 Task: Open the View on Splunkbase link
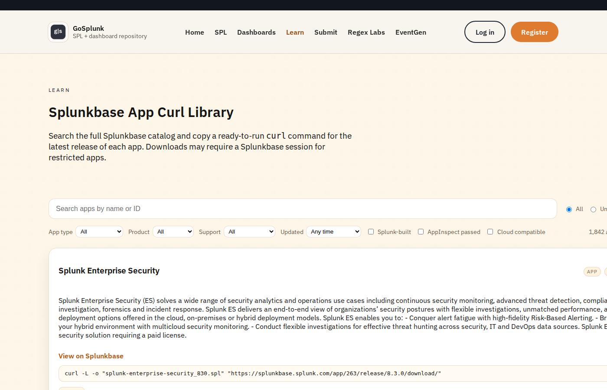click(x=91, y=356)
